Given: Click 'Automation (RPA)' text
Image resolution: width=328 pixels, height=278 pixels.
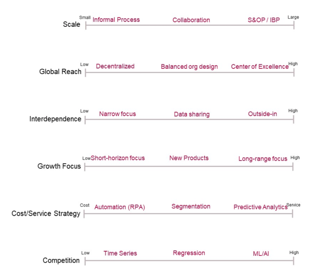Looking at the screenshot, I should click(x=120, y=207).
